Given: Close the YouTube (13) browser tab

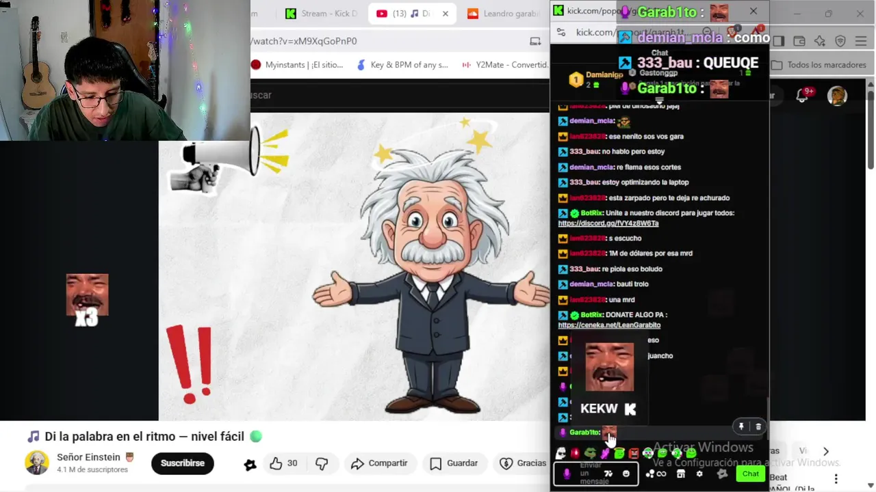Looking at the screenshot, I should pyautogui.click(x=446, y=14).
